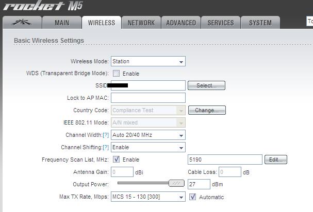Select the WIRELESS tab
This screenshot has width=313, height=212.
[102, 23]
